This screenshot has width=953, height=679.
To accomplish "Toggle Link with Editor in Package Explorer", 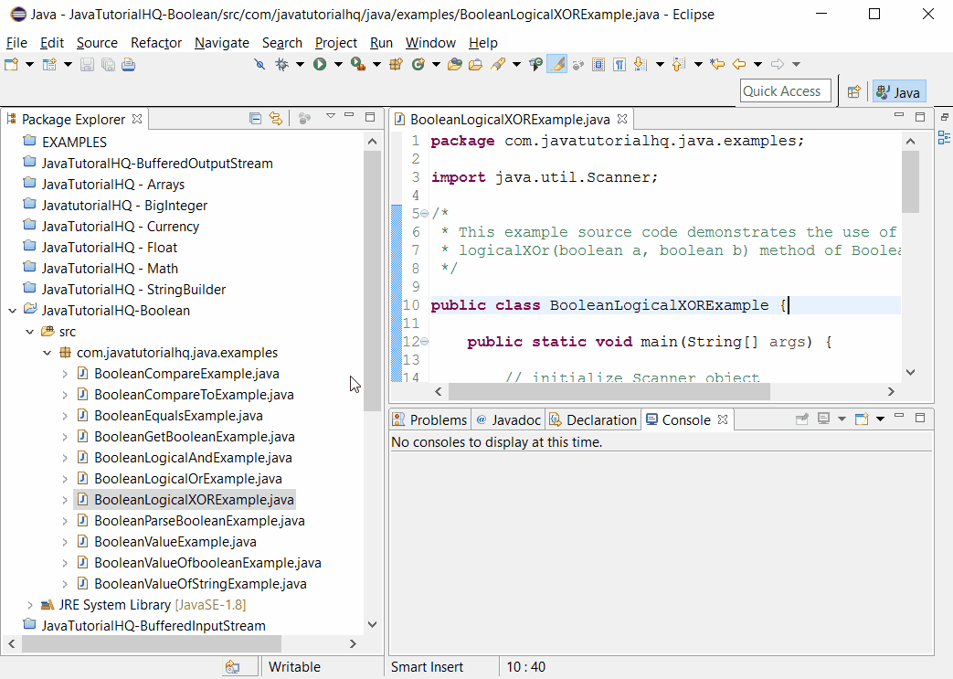I will 276,118.
